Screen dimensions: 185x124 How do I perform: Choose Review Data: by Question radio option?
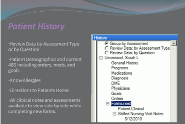(107, 53)
